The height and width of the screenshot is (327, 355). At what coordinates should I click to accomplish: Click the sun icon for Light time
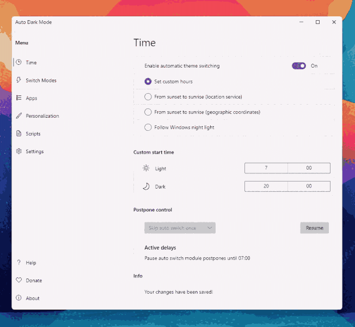pyautogui.click(x=146, y=168)
